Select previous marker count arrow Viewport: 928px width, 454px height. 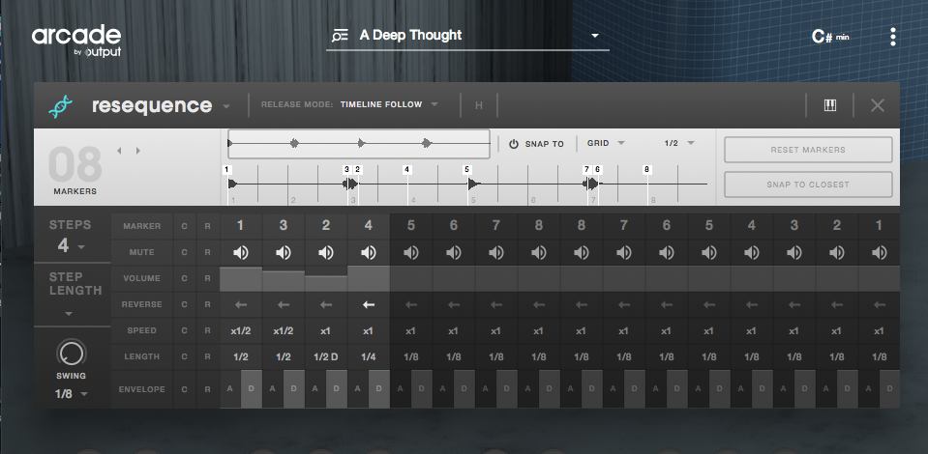(120, 151)
